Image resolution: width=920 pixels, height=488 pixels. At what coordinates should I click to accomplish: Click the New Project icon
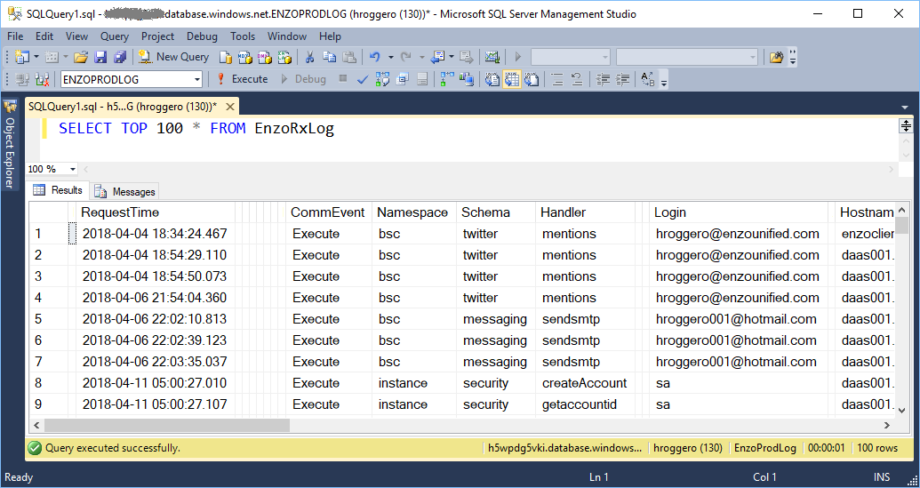pyautogui.click(x=22, y=57)
